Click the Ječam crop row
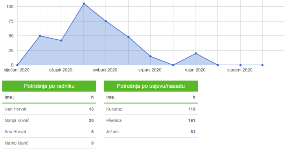This screenshot has height=151, width=302. [x=151, y=132]
